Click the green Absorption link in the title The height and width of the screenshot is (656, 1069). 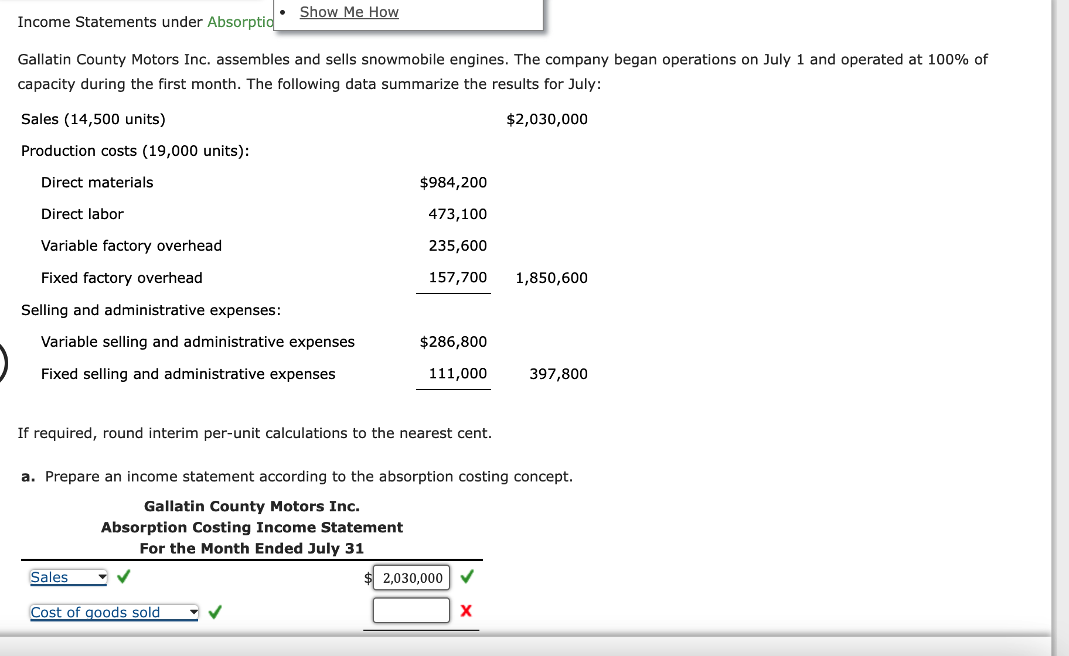click(x=240, y=22)
